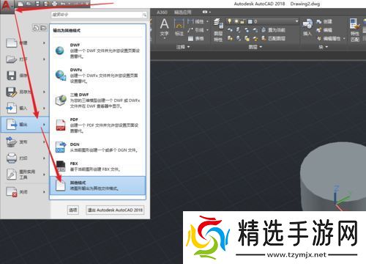The width and height of the screenshot is (366, 264).
Task: Click the 选项 (Options) button
Action: pyautogui.click(x=73, y=210)
